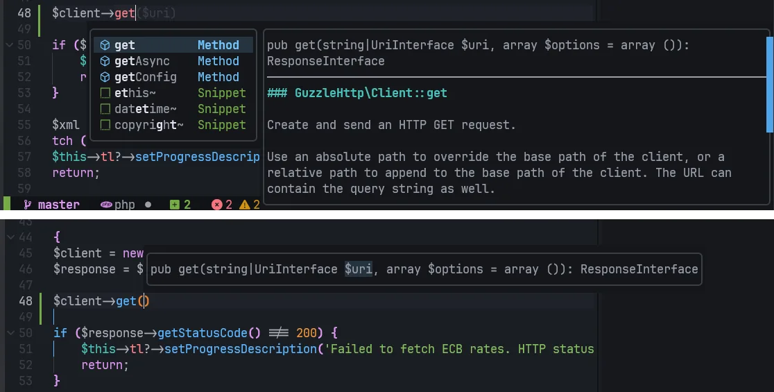This screenshot has height=392, width=774.
Task: Click the master branch name in the status line
Action: point(59,205)
